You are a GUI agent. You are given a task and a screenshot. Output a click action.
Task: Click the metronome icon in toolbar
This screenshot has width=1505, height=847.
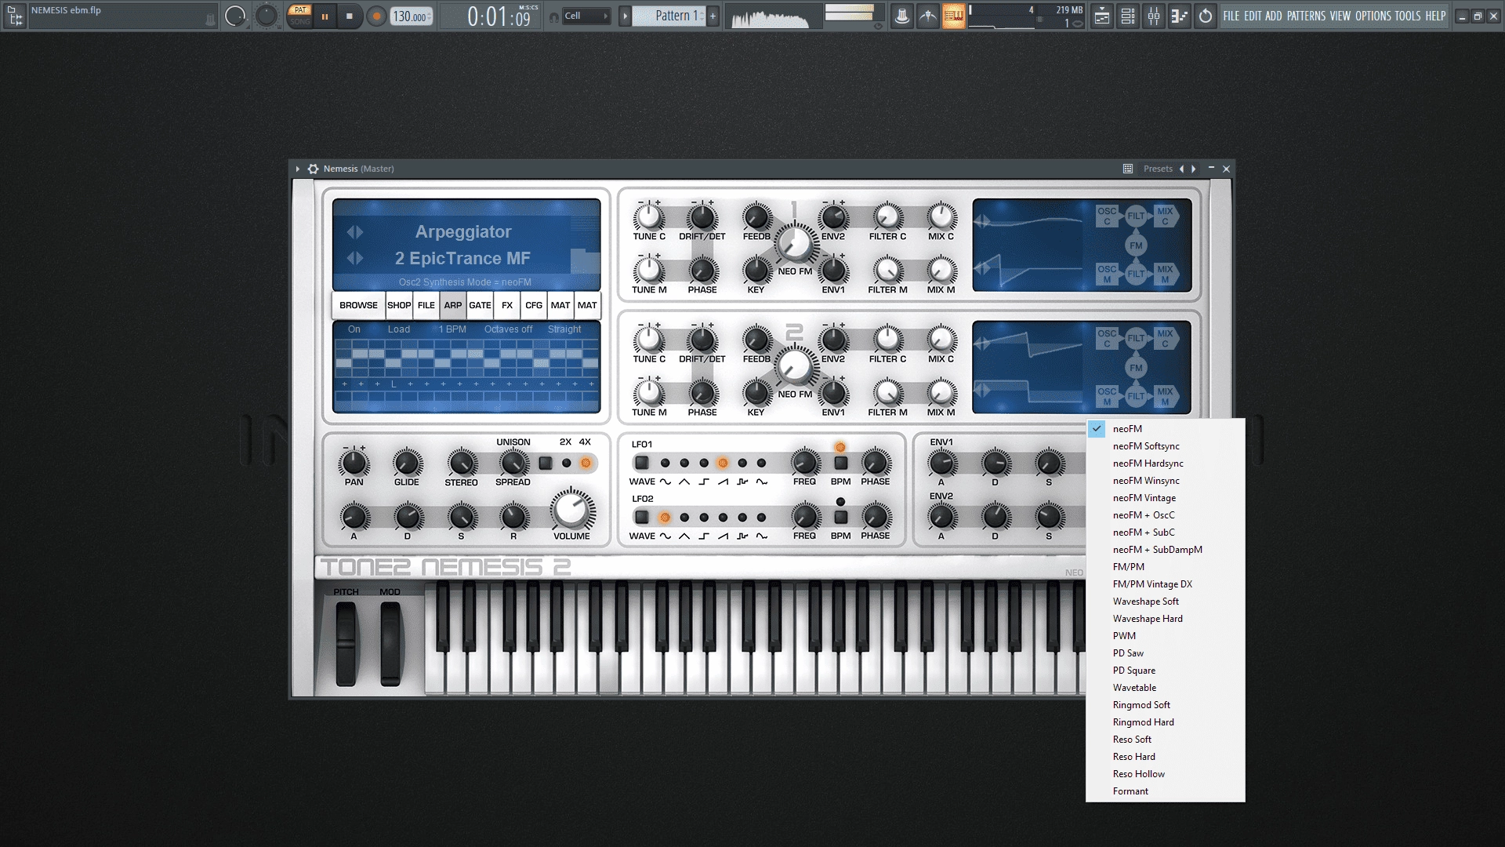tap(902, 16)
